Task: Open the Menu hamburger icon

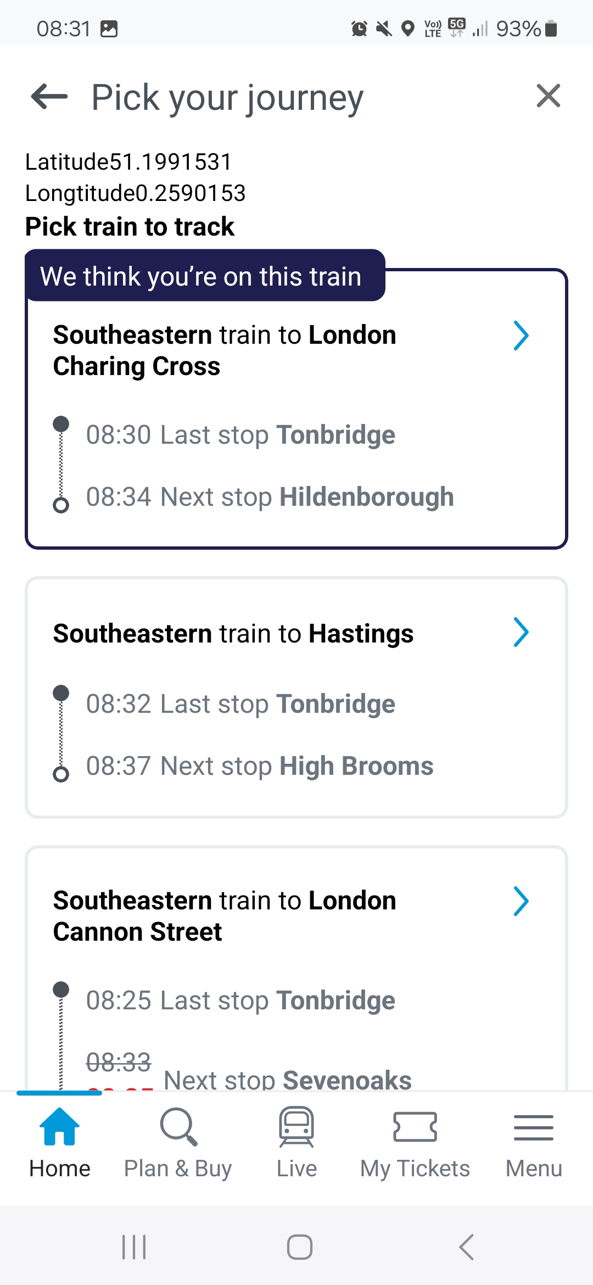Action: click(534, 1127)
